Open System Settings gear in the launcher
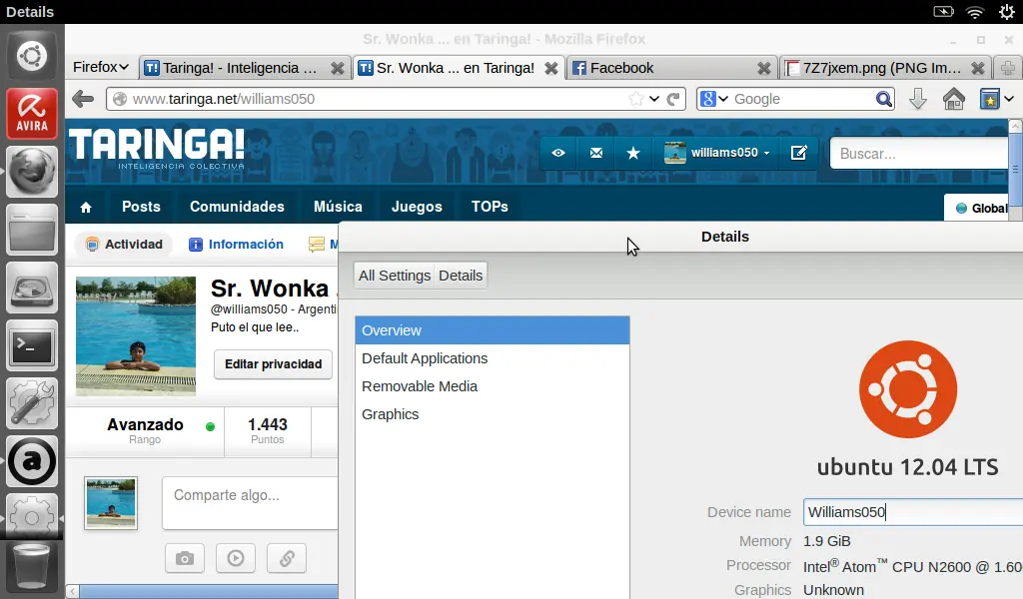 (x=31, y=517)
